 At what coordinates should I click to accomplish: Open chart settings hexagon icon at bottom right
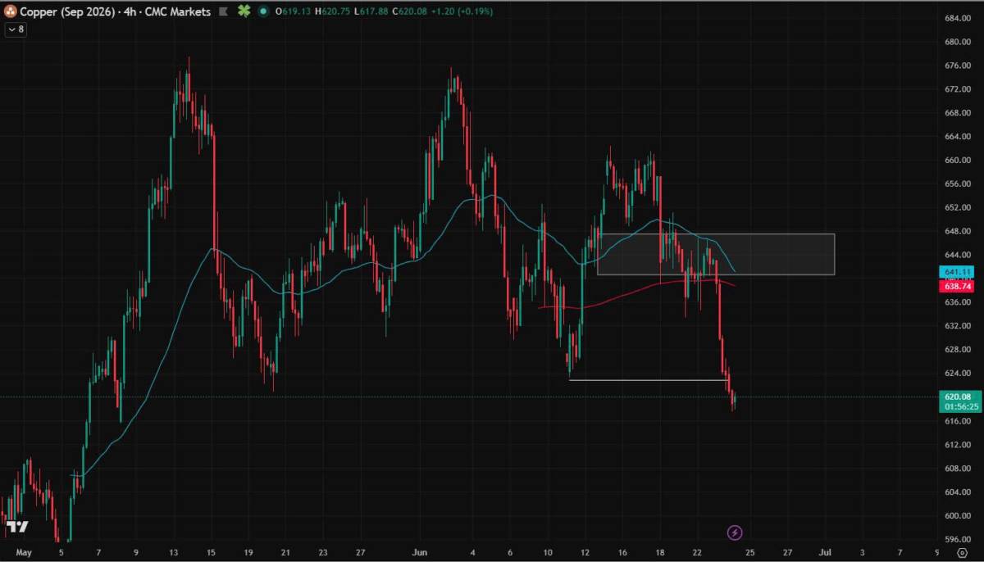962,554
